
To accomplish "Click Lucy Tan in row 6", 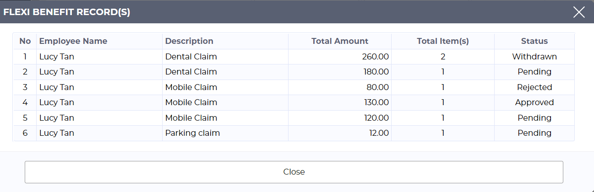I will [57, 133].
